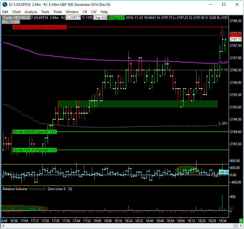Click the VWAP line label
This screenshot has width=244, height=229.
coord(223,63)
